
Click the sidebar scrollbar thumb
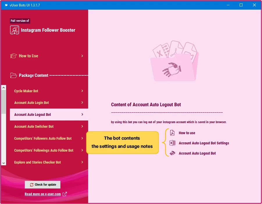tap(4, 102)
